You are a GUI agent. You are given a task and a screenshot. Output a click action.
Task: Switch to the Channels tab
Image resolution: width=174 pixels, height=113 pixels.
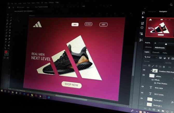tap(156, 52)
